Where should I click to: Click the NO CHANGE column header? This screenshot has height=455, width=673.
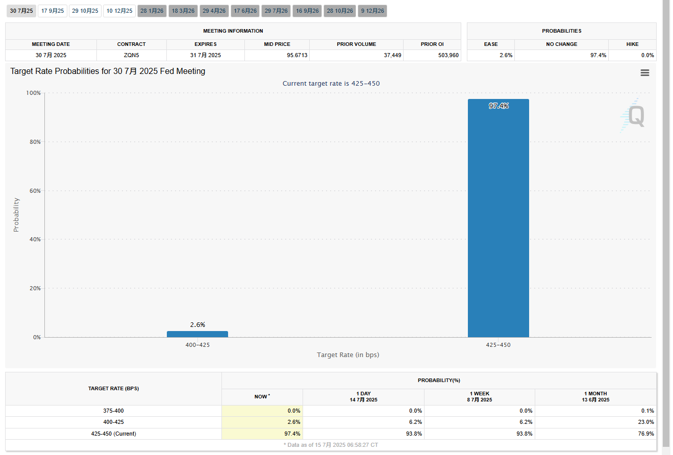pos(561,44)
